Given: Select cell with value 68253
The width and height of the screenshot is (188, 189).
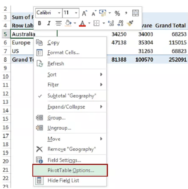Looking at the screenshot, I should 179,34.
